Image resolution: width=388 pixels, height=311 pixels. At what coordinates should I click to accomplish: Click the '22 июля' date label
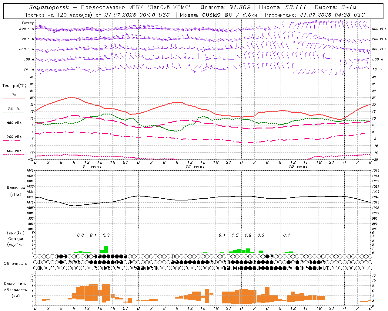click(x=195, y=167)
